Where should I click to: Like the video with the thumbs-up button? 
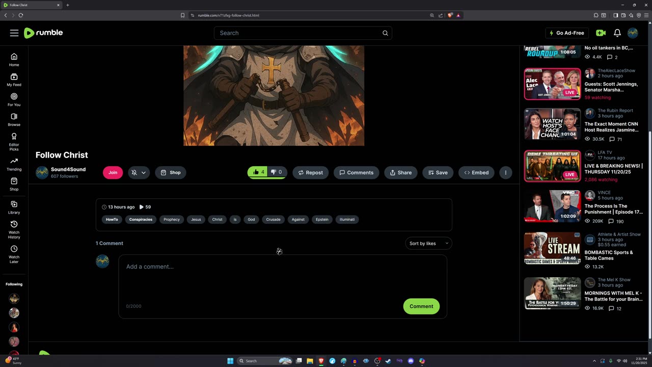(x=258, y=172)
